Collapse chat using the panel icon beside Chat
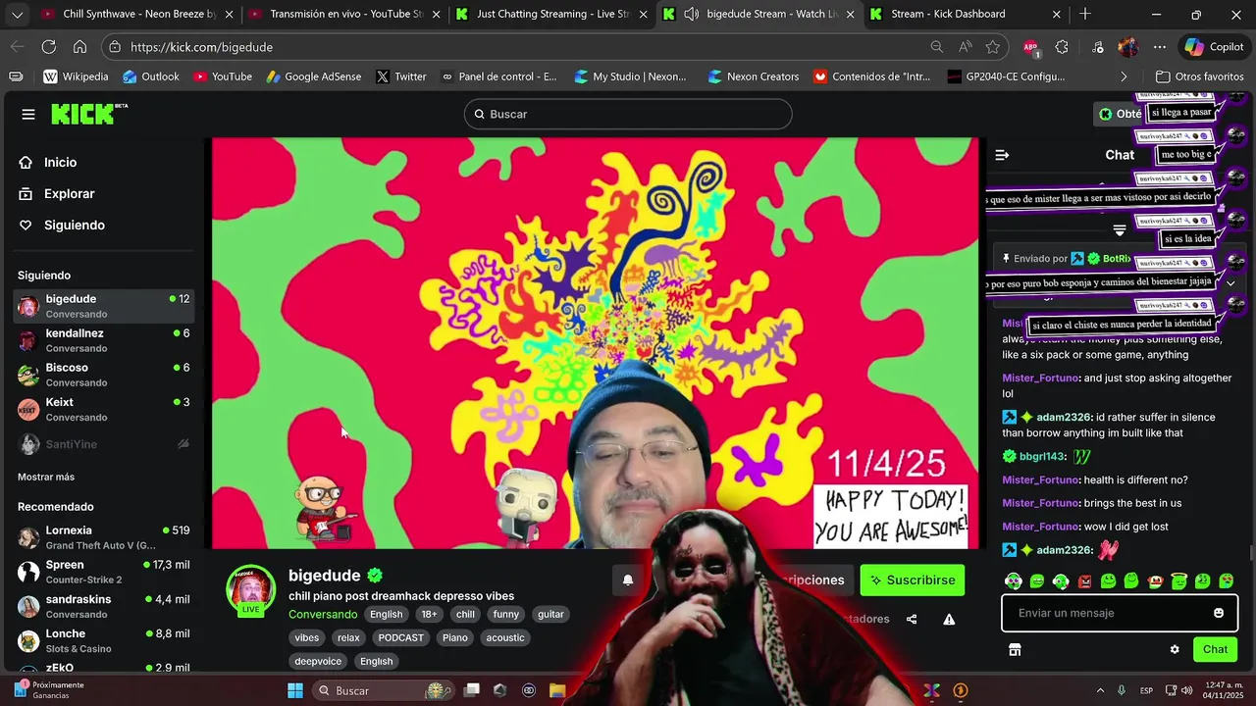 [x=1002, y=155]
